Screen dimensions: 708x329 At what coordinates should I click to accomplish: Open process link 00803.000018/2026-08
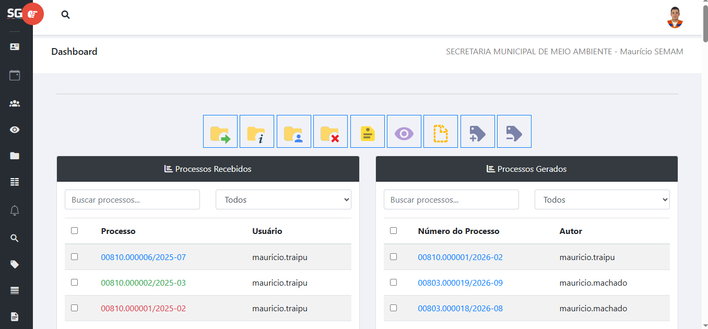click(460, 309)
